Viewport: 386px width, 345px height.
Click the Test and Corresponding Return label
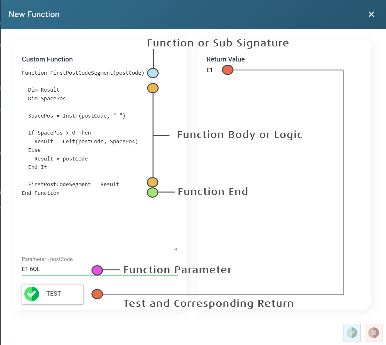(209, 303)
